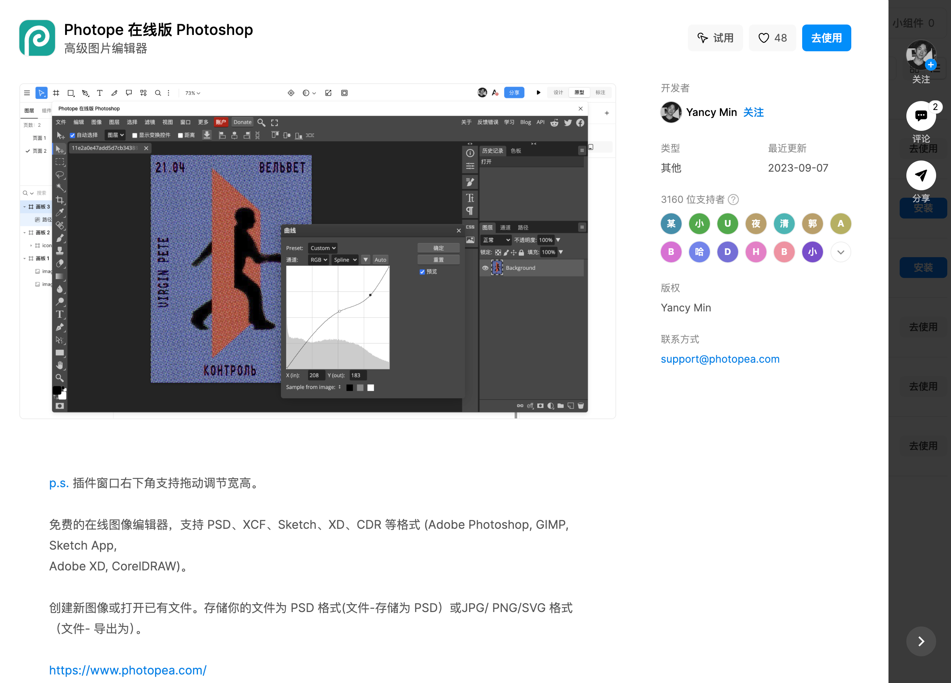Follow Yancy Min via 关注 link

(x=753, y=112)
